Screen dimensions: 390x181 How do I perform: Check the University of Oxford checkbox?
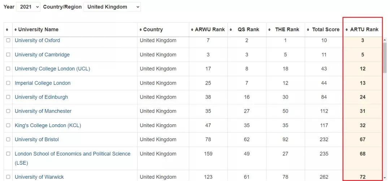(8, 40)
